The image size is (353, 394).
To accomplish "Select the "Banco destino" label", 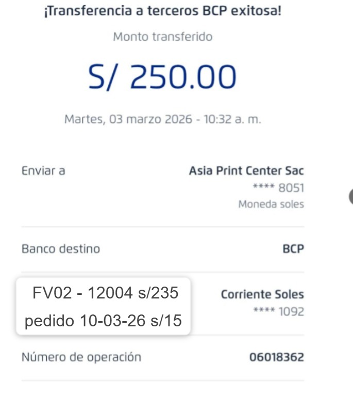I will pyautogui.click(x=61, y=249).
